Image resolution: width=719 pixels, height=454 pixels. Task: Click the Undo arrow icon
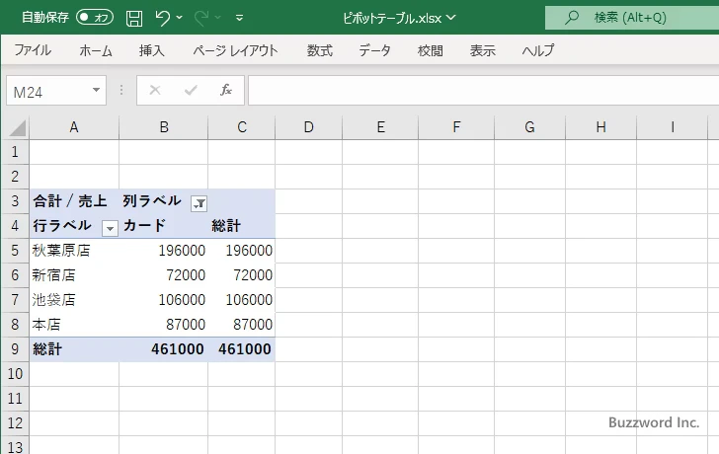coord(163,18)
